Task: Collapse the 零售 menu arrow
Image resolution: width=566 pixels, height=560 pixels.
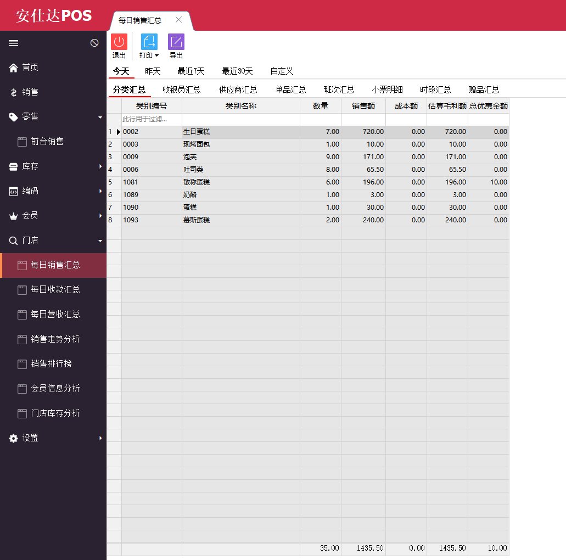Action: 100,117
